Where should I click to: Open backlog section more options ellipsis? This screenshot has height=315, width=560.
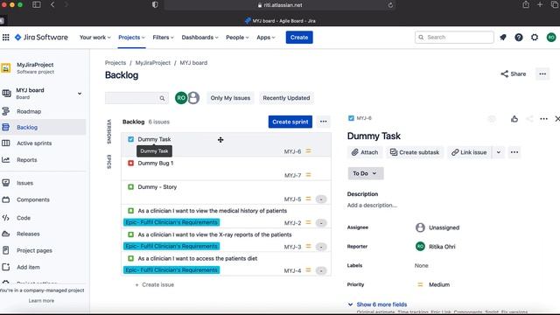pos(323,122)
